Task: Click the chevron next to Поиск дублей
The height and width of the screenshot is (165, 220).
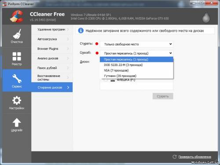Action: click(x=68, y=68)
